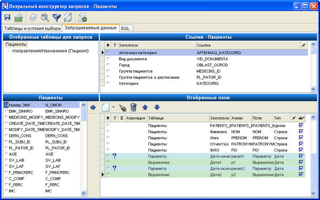Click the magnifying glass search icon
Screen dimensions: 320x200
click(45, 18)
